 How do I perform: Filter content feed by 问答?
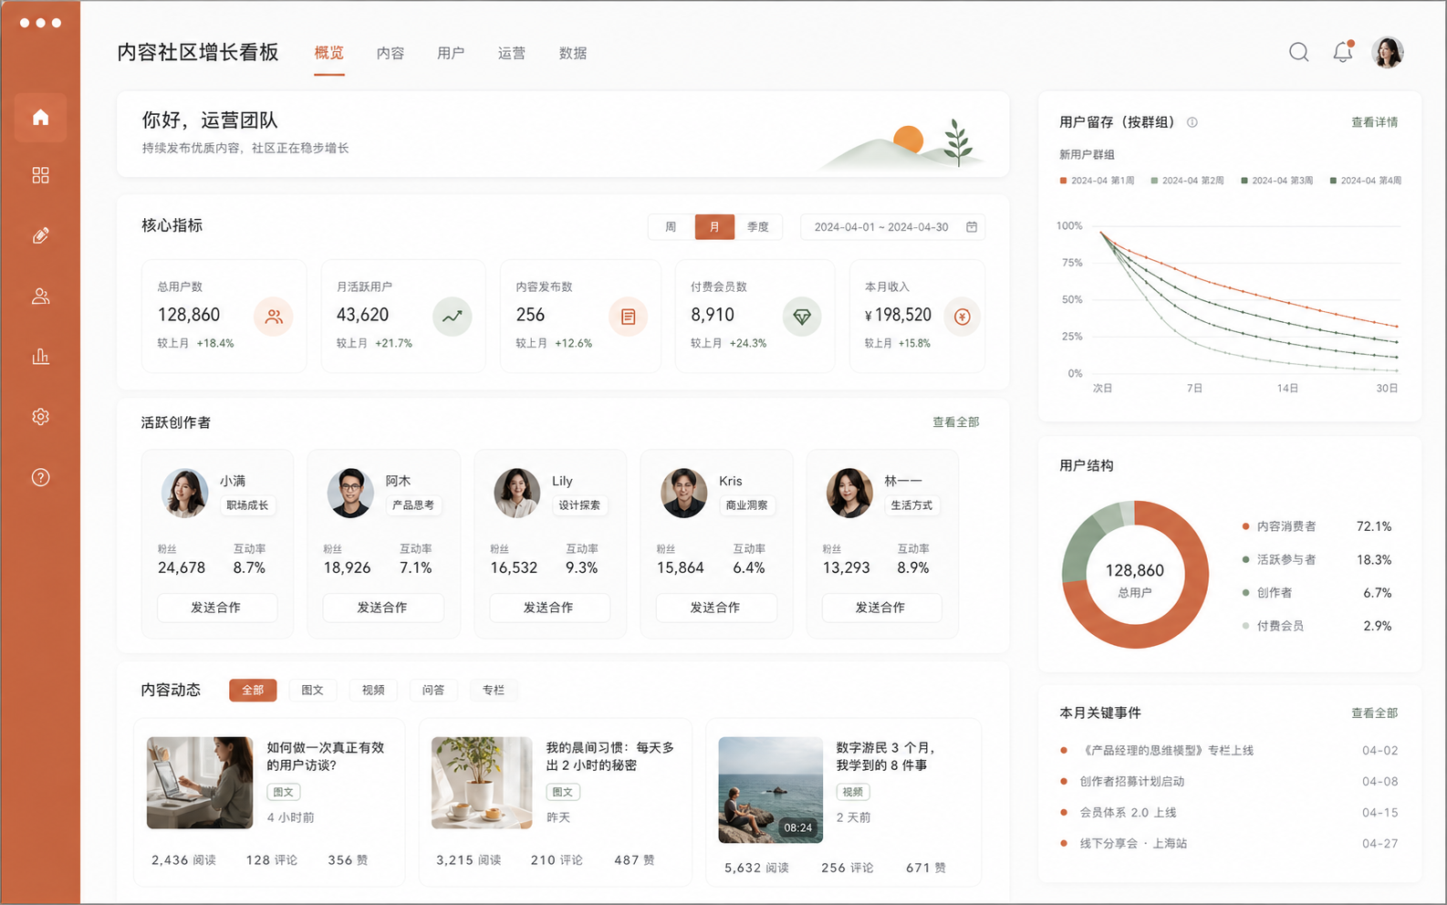pos(433,690)
